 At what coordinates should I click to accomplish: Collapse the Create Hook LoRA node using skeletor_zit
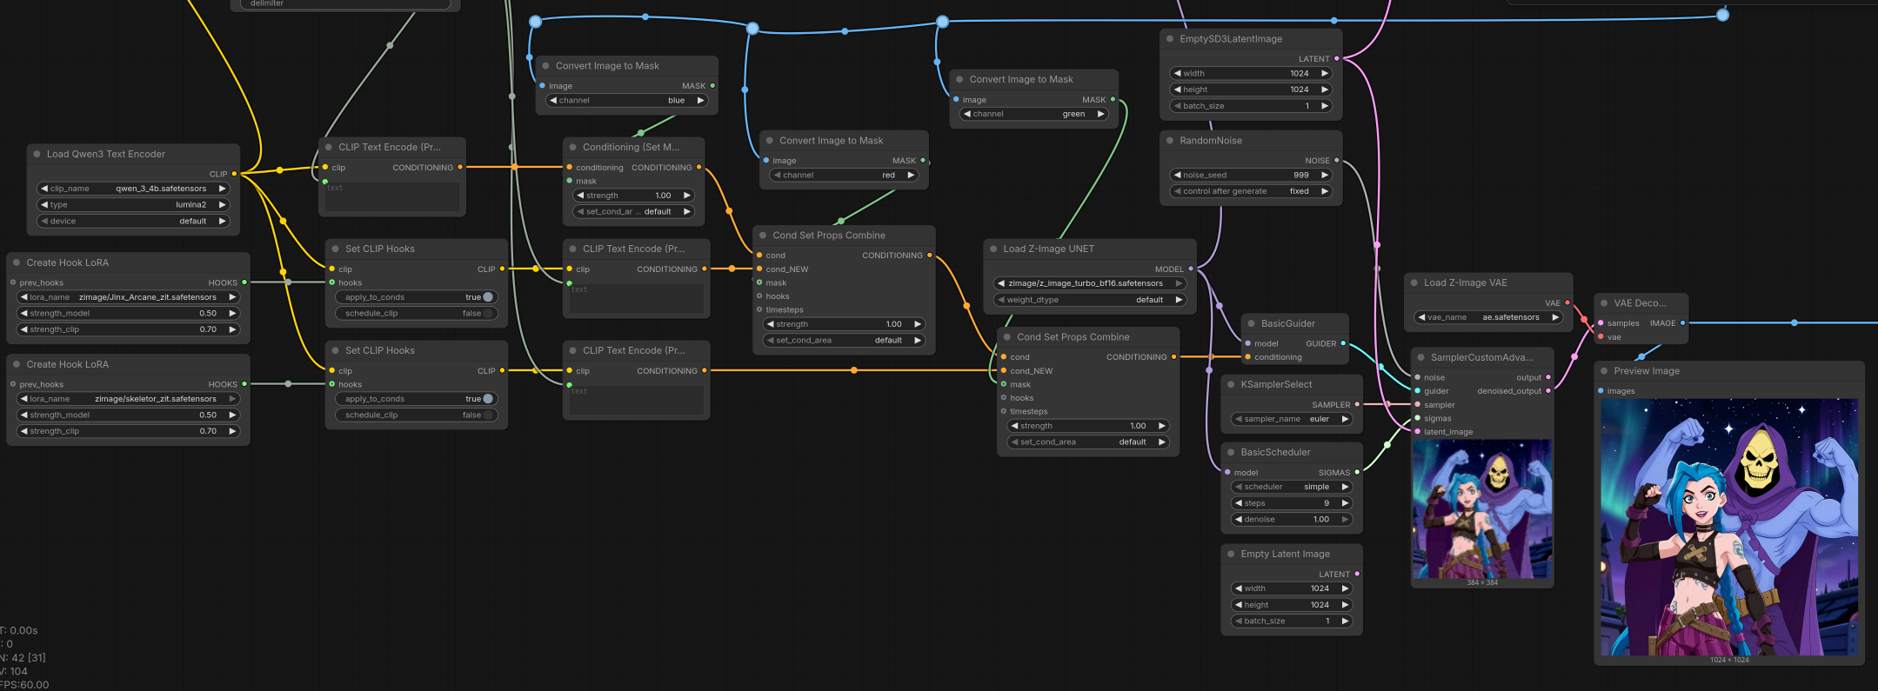point(17,364)
